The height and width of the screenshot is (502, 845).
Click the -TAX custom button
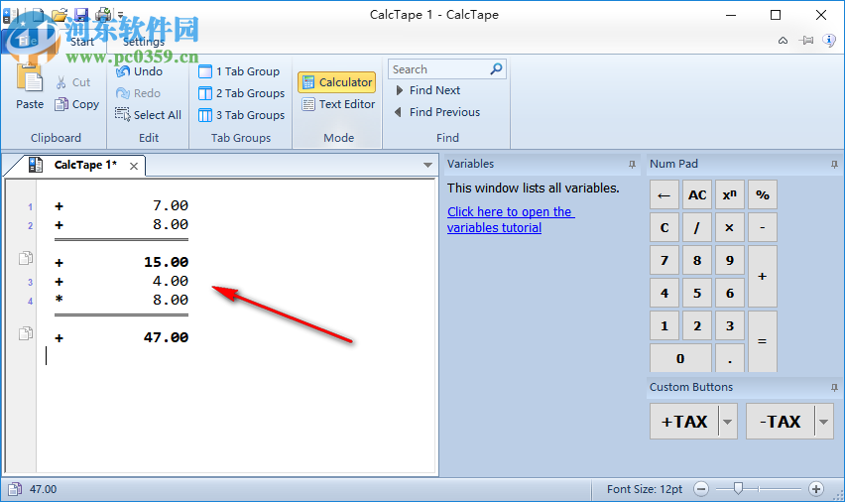[x=781, y=421]
